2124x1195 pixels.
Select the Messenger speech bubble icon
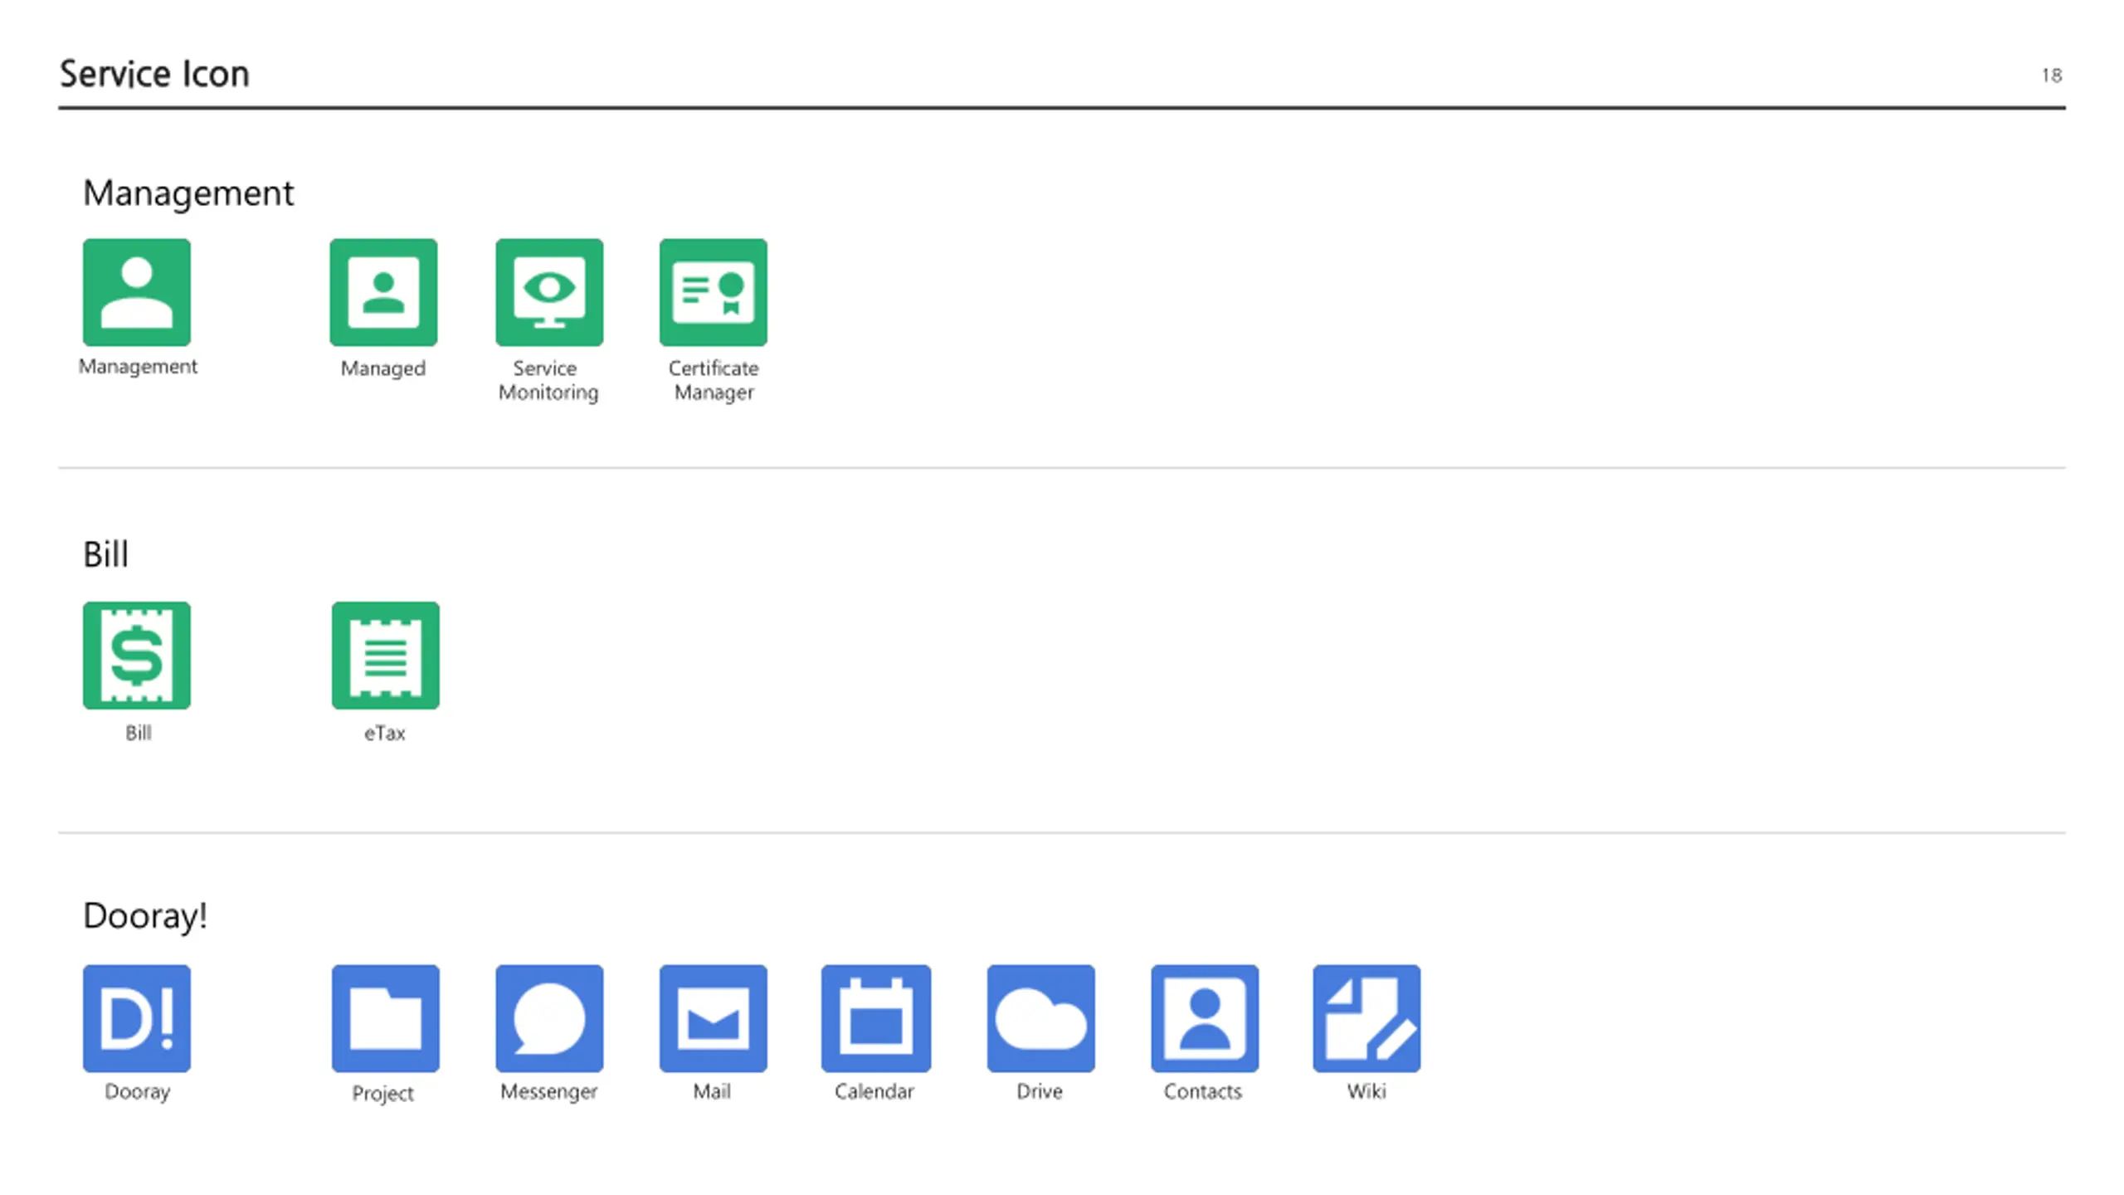tap(549, 1018)
